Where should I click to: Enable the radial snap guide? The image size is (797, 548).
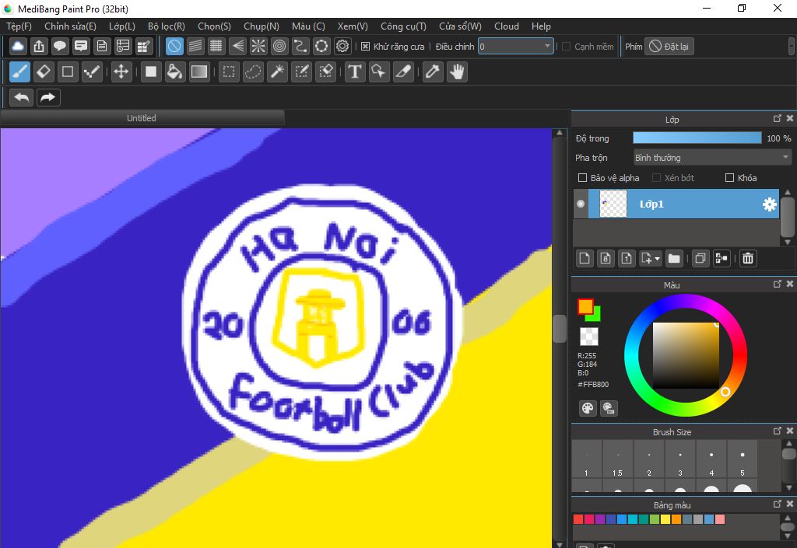[258, 46]
